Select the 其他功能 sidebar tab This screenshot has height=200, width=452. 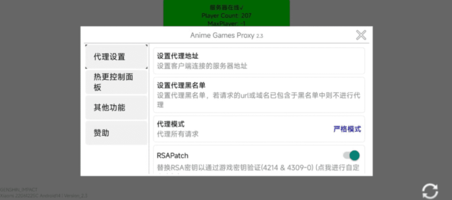tap(117, 108)
